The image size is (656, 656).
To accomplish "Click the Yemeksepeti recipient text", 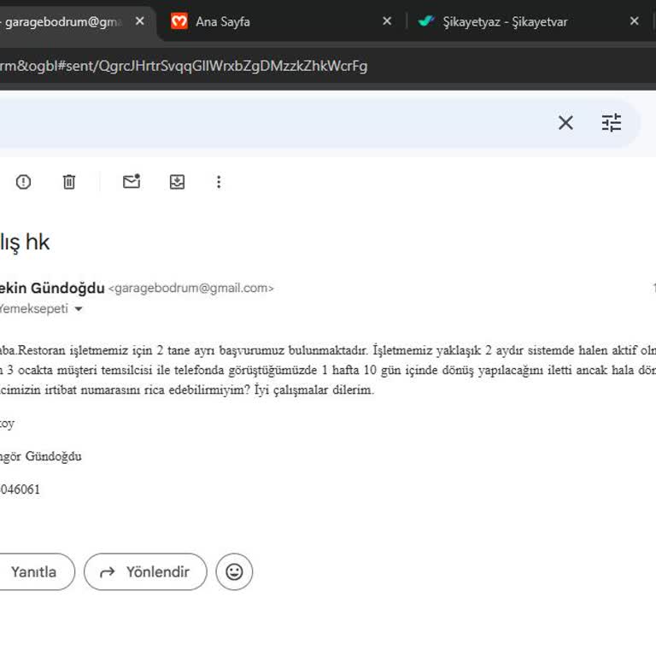I will (x=34, y=308).
